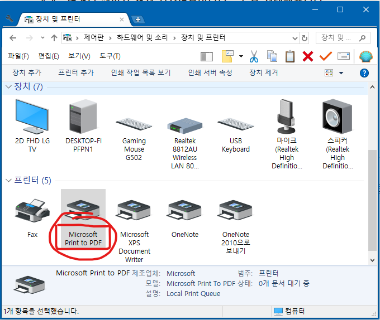The image size is (380, 320).
Task: Open the 보기(V) menu
Action: pyautogui.click(x=79, y=56)
